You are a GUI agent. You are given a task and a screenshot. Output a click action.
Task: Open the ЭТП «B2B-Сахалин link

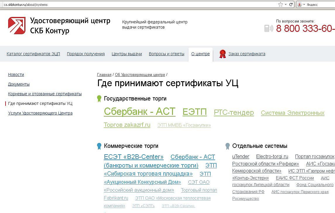(178, 206)
